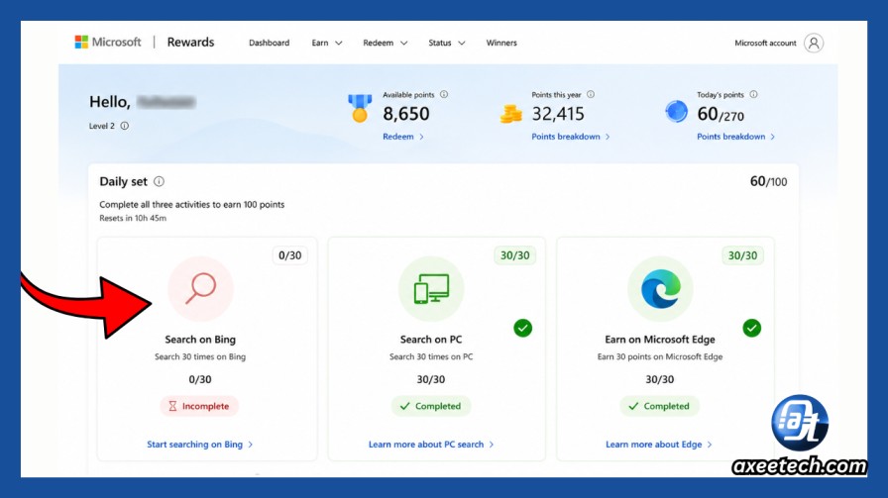Expand the Status menu
This screenshot has height=498, width=888.
point(447,43)
